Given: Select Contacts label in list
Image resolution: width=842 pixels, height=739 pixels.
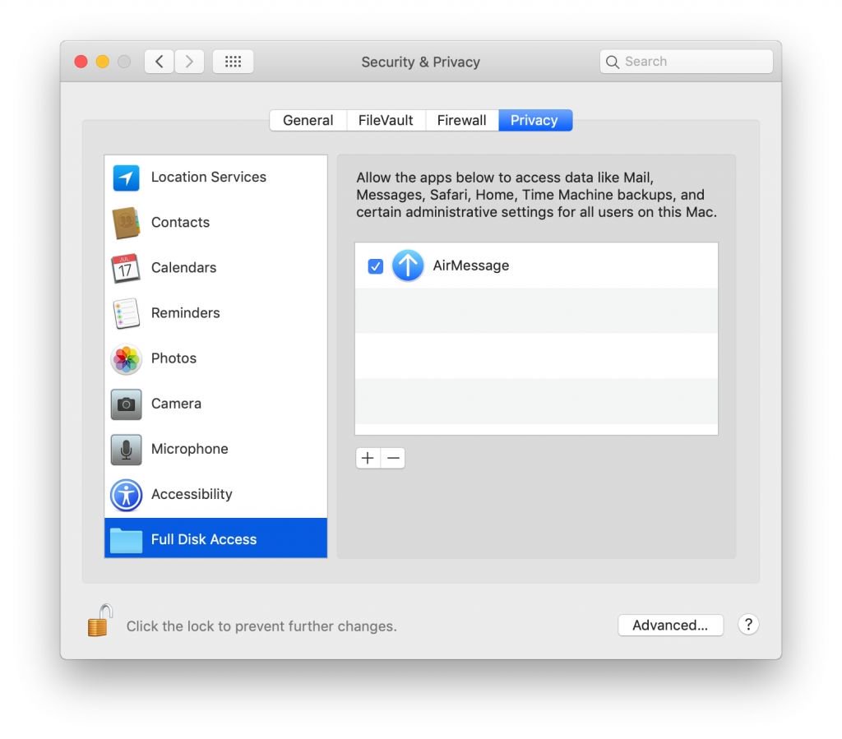Looking at the screenshot, I should pos(180,222).
